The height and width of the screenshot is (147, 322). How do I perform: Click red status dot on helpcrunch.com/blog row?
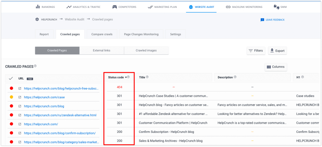point(11,106)
